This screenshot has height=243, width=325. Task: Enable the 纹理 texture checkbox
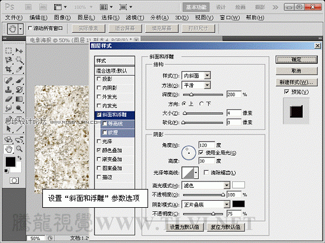pyautogui.click(x=105, y=133)
